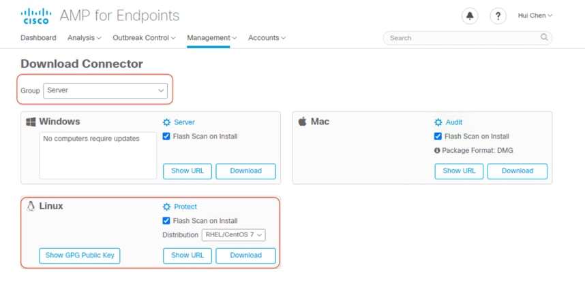Click Show URL in Mac card

click(x=459, y=171)
